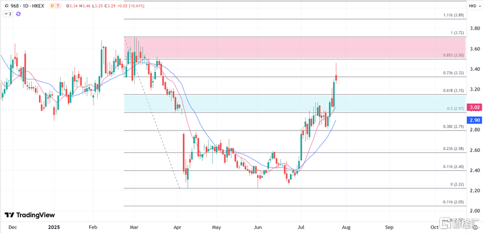
Task: Click the 3.20 price axis label
Action: click(474, 89)
